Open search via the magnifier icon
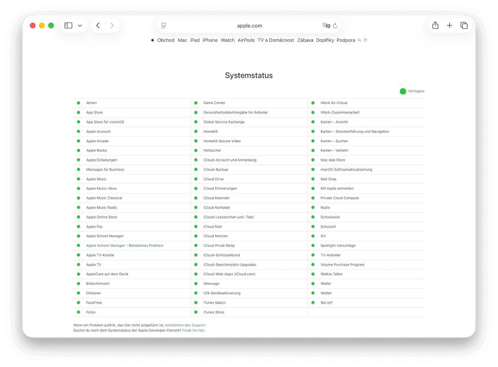The width and height of the screenshot is (498, 367). point(359,40)
